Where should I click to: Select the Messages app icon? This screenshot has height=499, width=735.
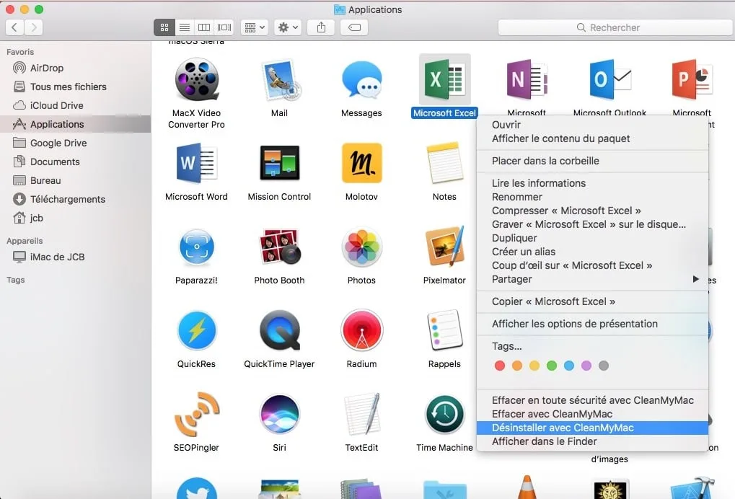point(361,80)
